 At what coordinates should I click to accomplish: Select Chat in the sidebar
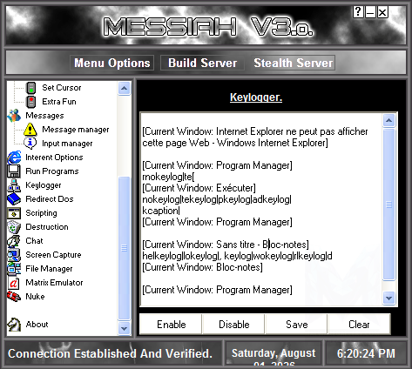point(34,241)
